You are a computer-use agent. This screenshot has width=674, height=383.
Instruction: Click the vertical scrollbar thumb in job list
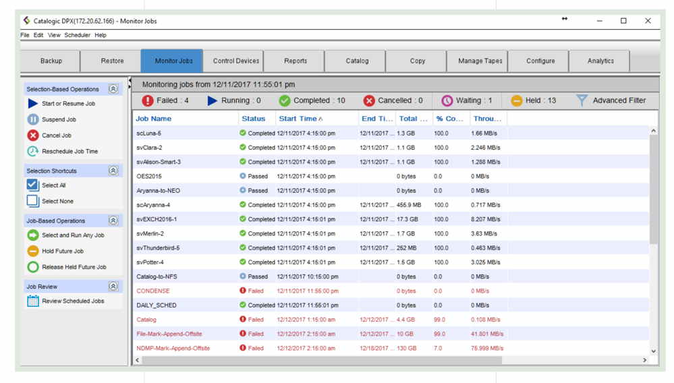pos(653,189)
